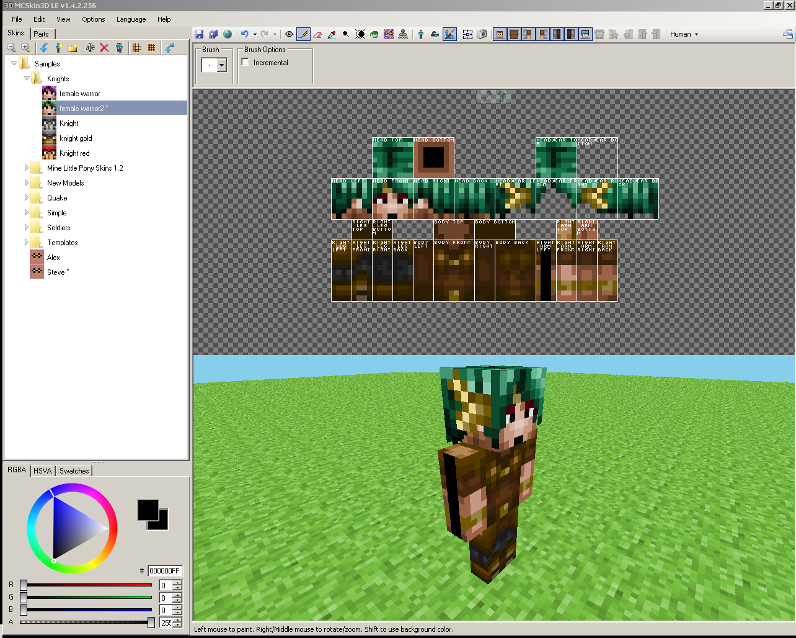Expand the Quake folder
Image resolution: width=796 pixels, height=638 pixels.
pyautogui.click(x=27, y=197)
